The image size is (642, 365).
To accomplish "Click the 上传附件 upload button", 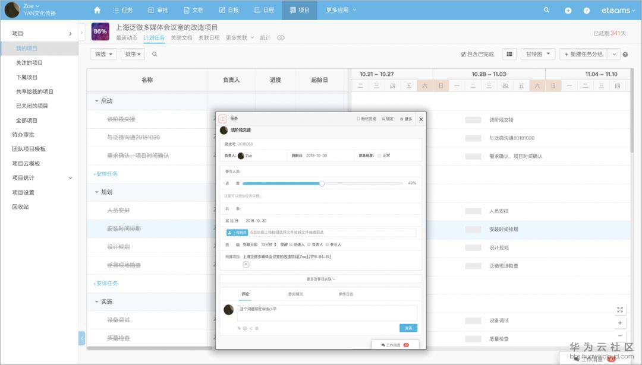I will coord(237,233).
